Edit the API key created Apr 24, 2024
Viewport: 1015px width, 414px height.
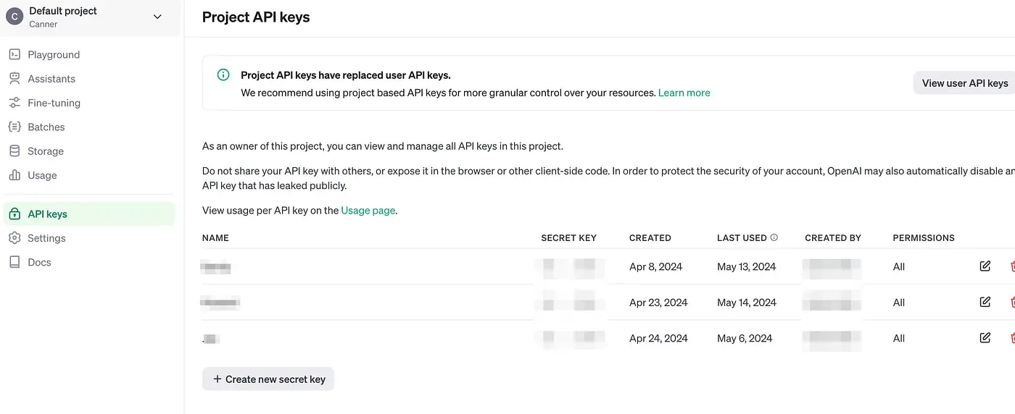pos(985,337)
